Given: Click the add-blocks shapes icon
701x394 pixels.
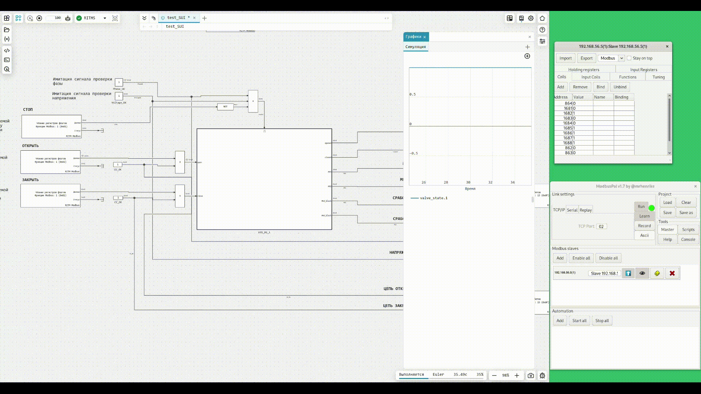Looking at the screenshot, I should [18, 18].
